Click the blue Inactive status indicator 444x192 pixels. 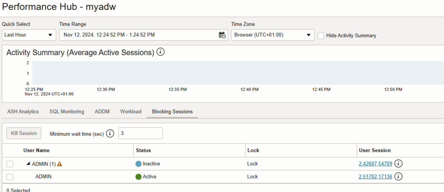(139, 164)
